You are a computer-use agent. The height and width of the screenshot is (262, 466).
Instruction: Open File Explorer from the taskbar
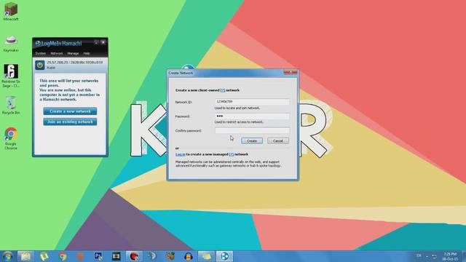[26, 256]
